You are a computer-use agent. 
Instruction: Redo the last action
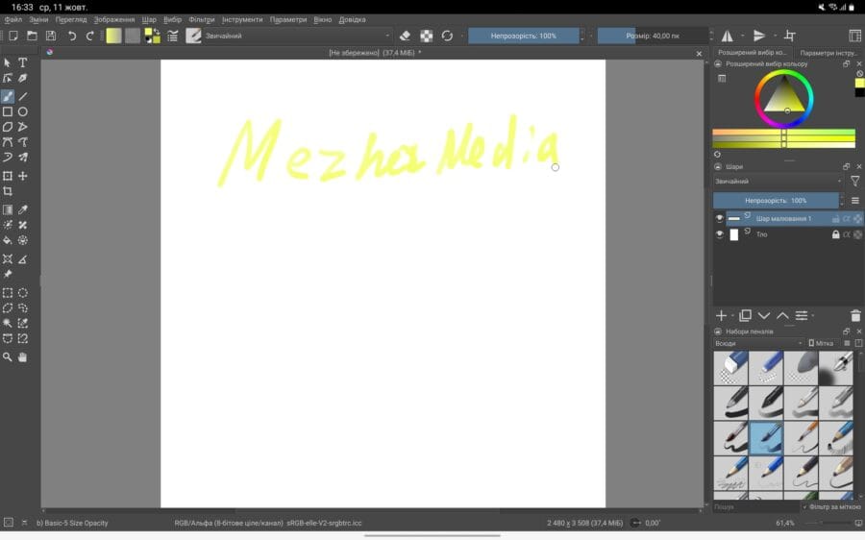[90, 36]
